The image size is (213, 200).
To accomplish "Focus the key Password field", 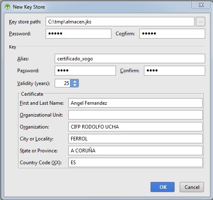I will click(85, 71).
